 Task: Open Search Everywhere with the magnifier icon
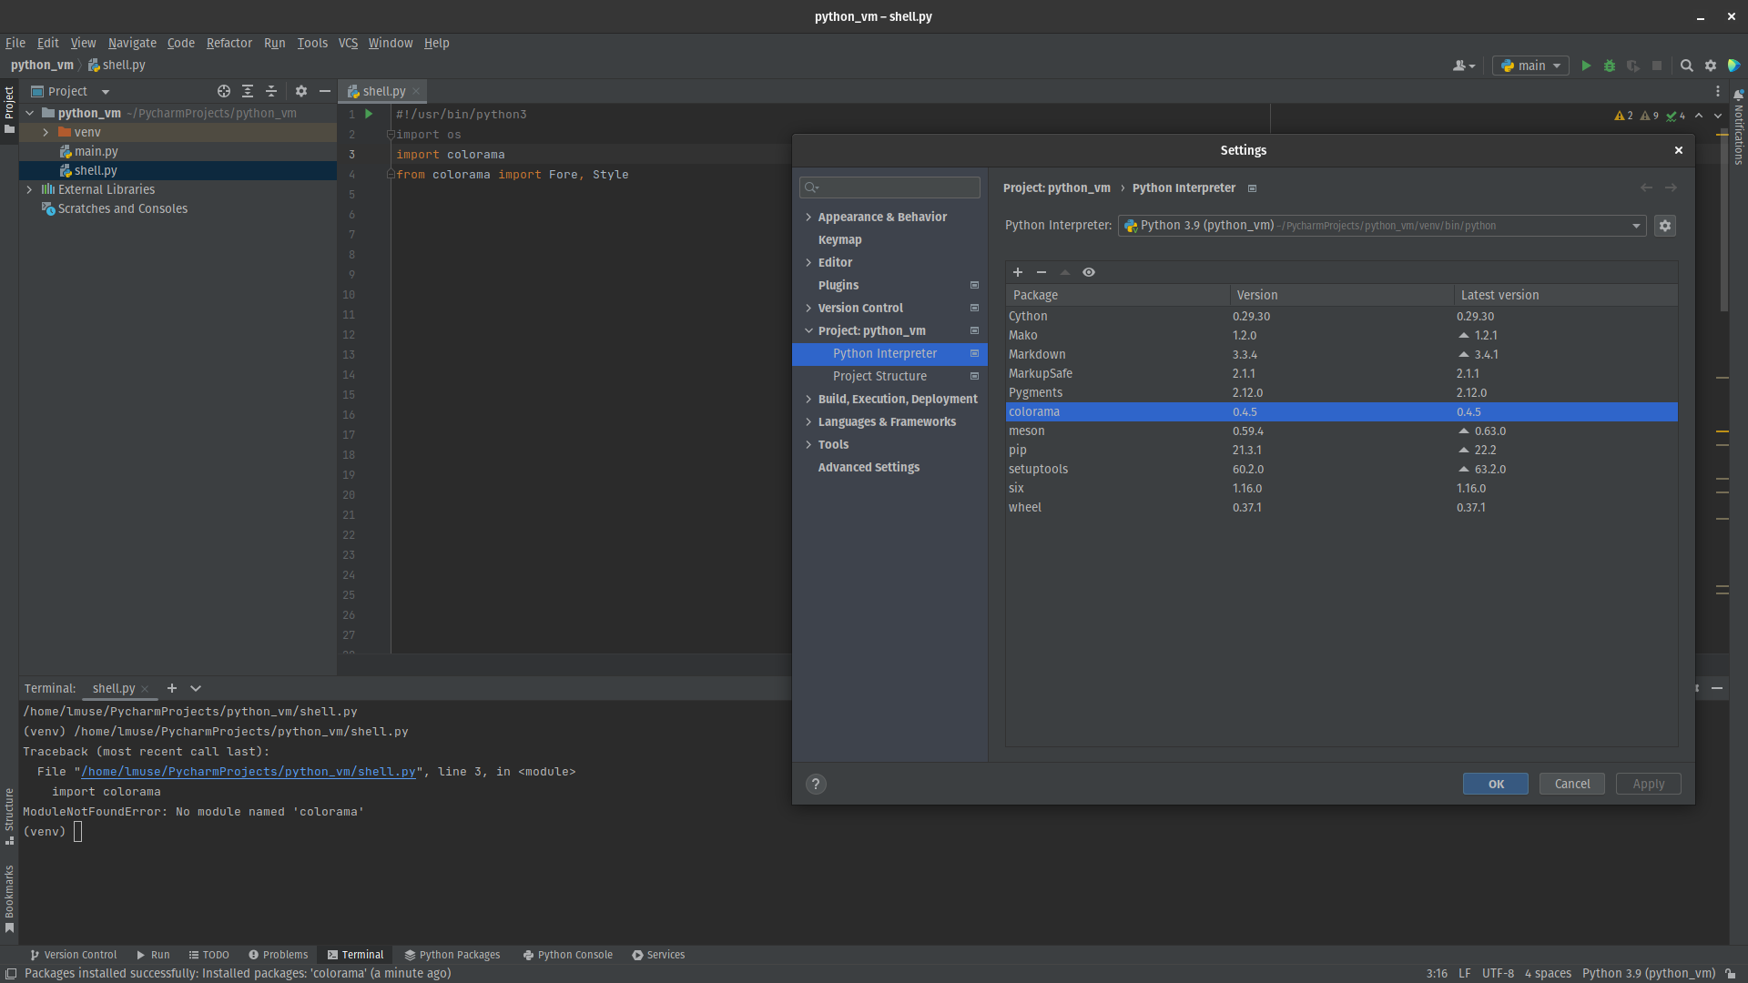click(x=1687, y=66)
